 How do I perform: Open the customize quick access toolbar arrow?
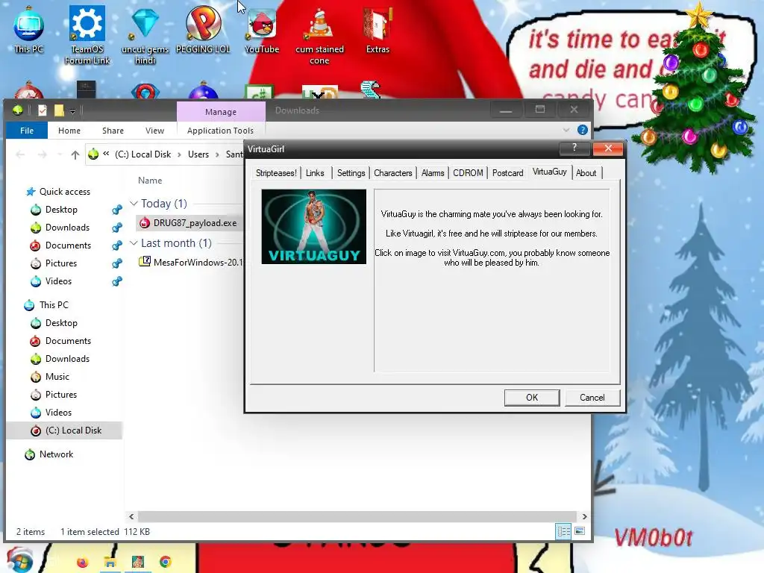point(72,111)
